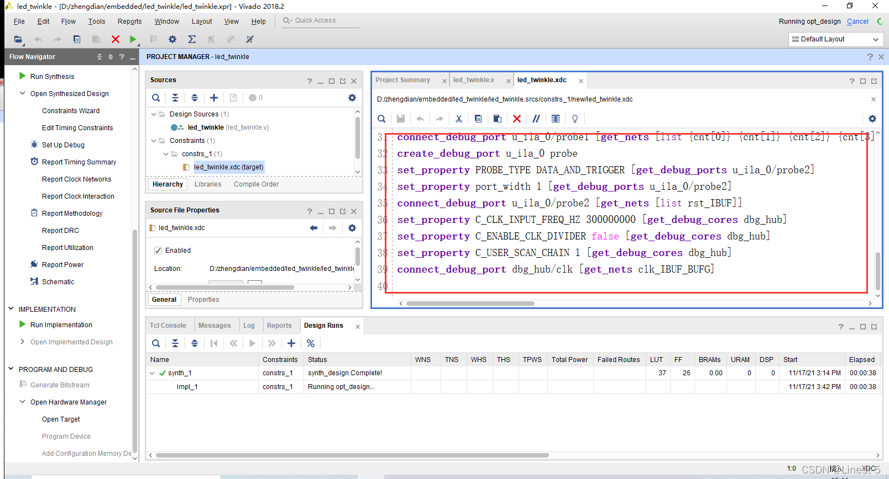Screen dimensions: 889x479
Task: Click Run Synthesis in Flow Navigator
Action: point(52,77)
